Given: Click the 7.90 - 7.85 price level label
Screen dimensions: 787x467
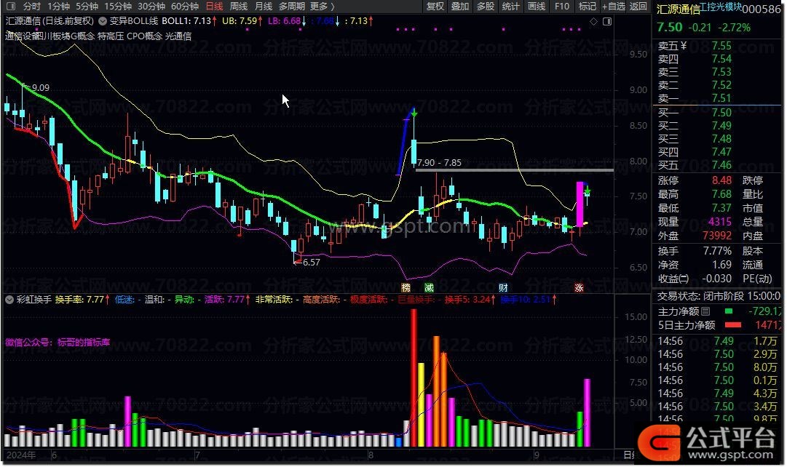Looking at the screenshot, I should 439,162.
